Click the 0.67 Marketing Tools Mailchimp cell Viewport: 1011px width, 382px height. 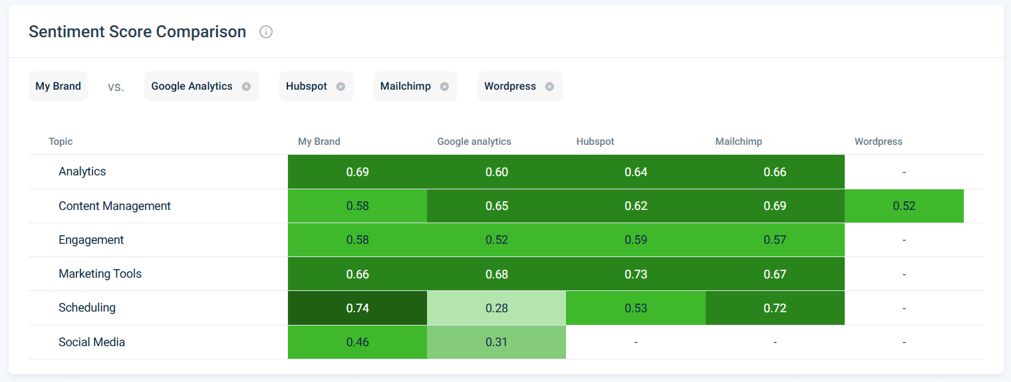[775, 274]
